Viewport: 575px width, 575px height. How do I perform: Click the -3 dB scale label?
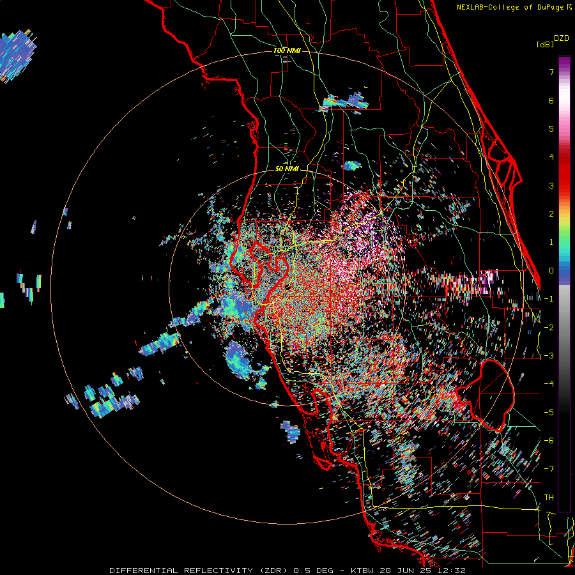coord(549,355)
